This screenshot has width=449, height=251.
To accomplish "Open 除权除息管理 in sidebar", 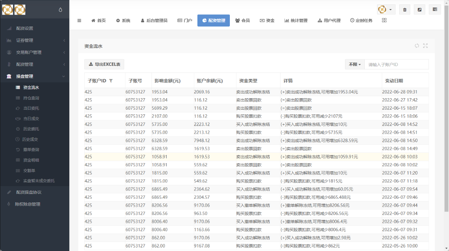I will (x=35, y=204).
